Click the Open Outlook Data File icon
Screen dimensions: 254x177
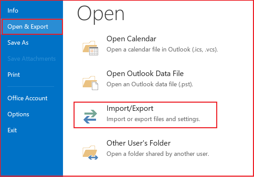(90, 83)
